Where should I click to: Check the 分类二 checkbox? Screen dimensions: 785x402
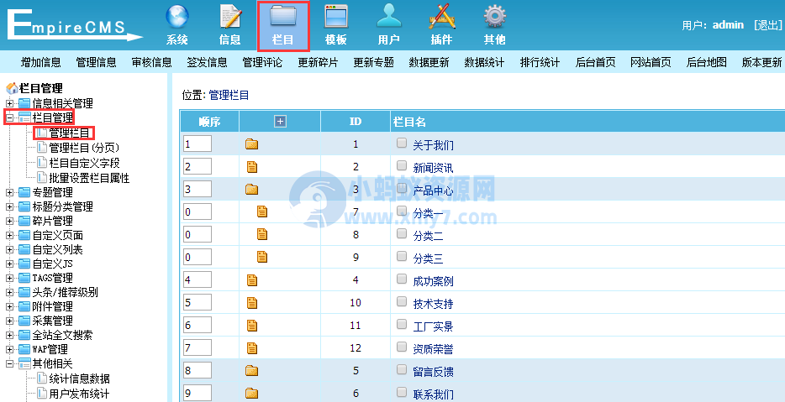[402, 233]
